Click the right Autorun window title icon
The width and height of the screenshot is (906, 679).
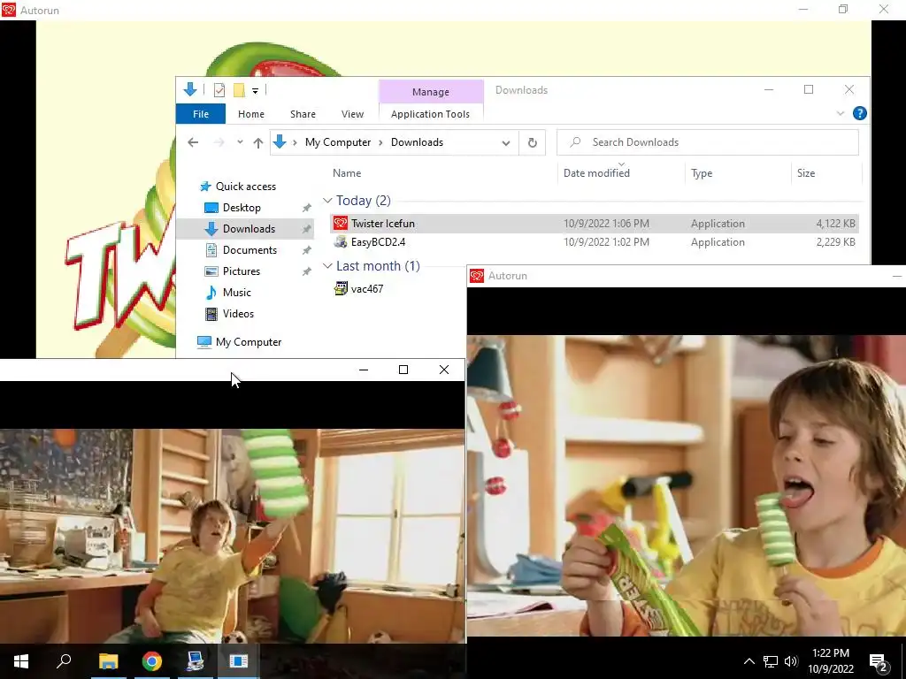coord(477,276)
